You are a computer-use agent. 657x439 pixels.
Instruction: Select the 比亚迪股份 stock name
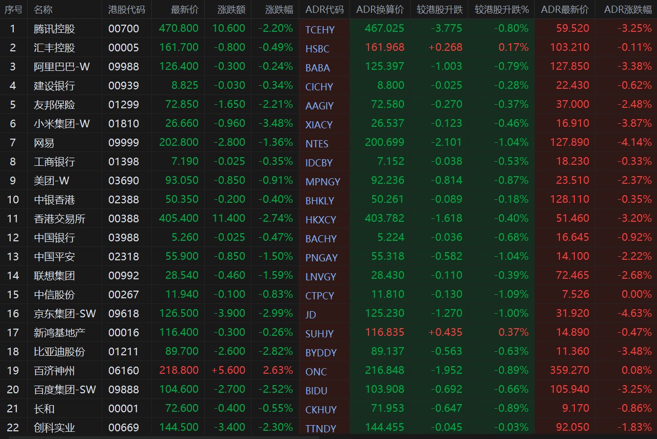tap(60, 351)
